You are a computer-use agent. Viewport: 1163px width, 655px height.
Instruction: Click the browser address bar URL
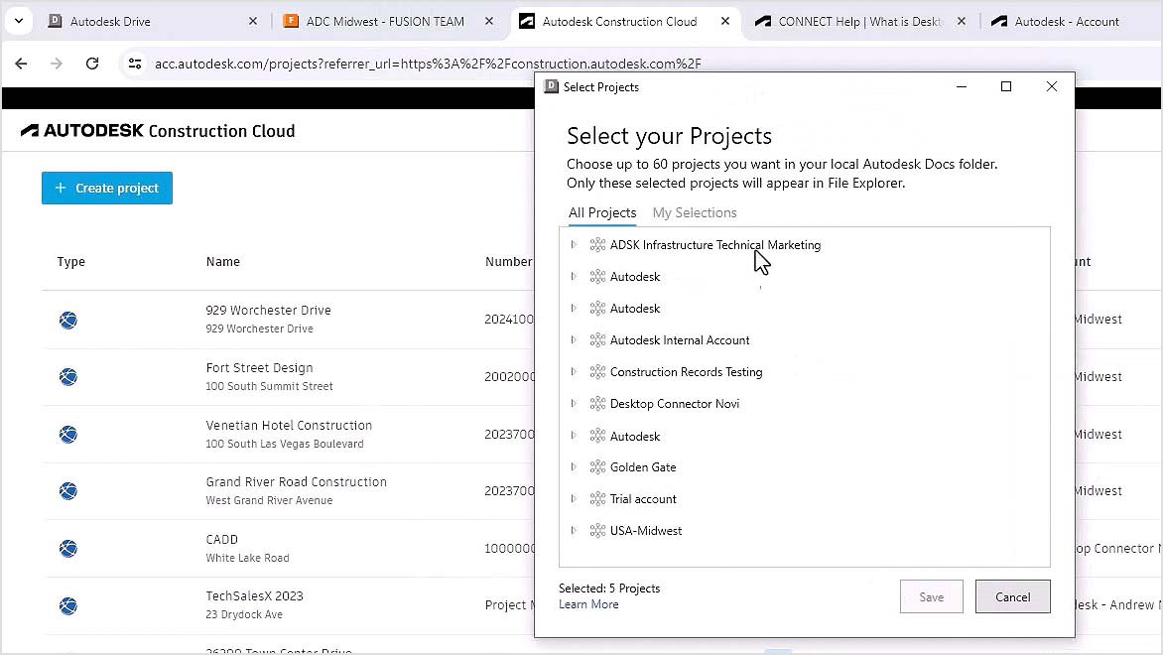428,64
